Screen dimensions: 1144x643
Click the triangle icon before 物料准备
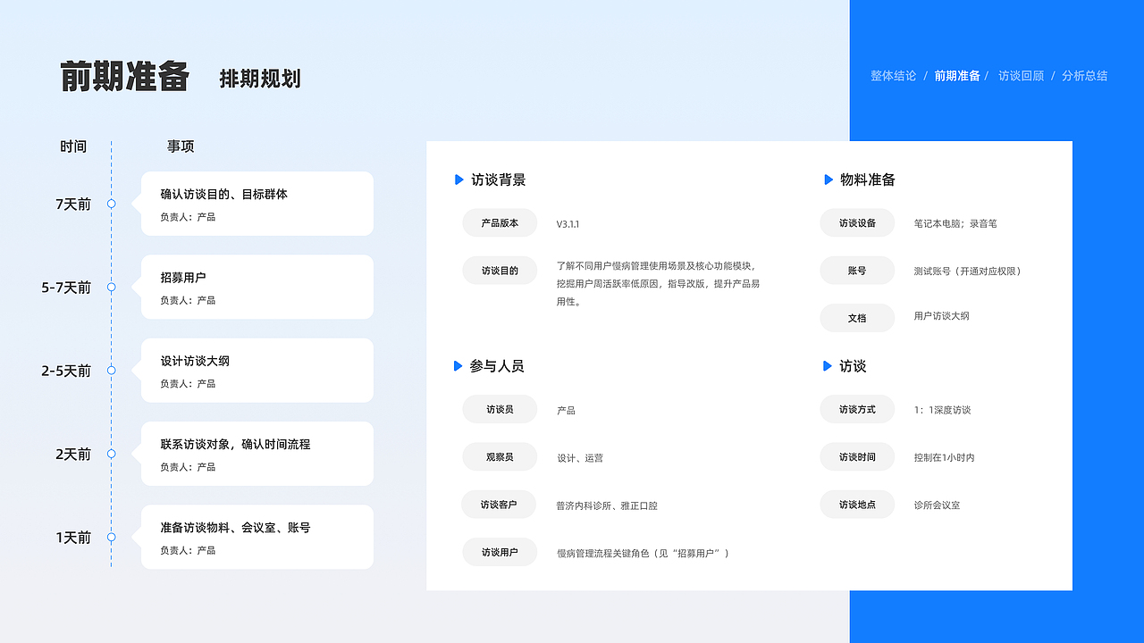pos(827,180)
